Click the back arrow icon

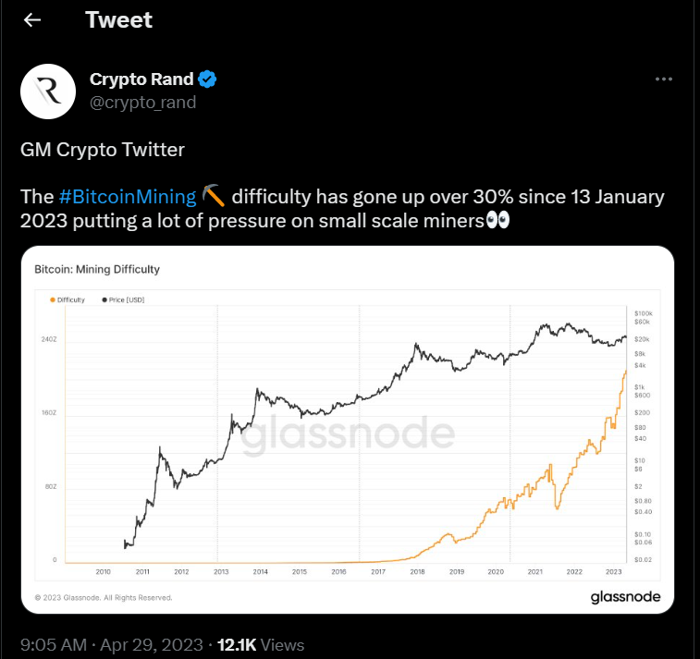32,19
